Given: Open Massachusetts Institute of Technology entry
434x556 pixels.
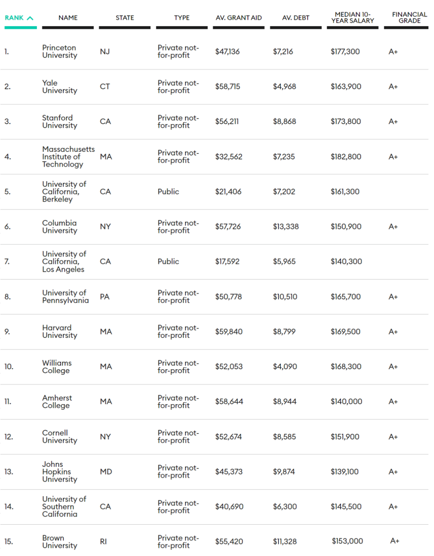Looking at the screenshot, I should pos(68,157).
